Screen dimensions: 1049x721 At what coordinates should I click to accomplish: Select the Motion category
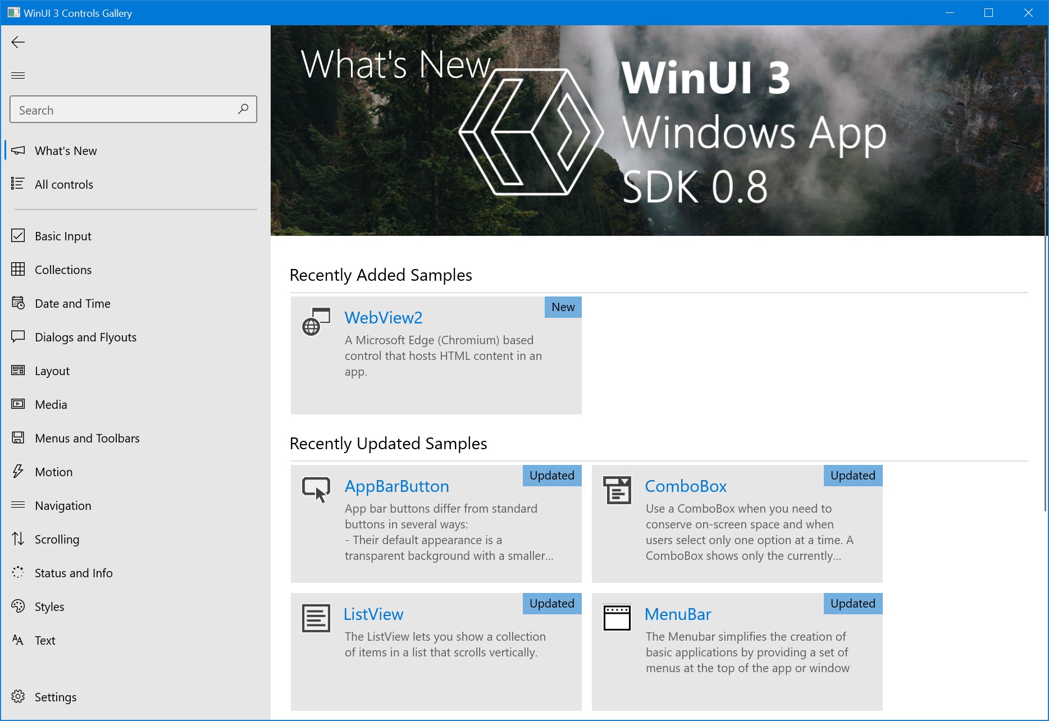click(135, 472)
